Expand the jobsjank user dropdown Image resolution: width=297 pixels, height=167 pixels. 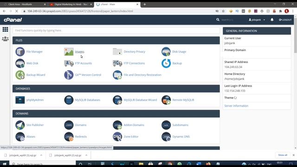pos(257,19)
